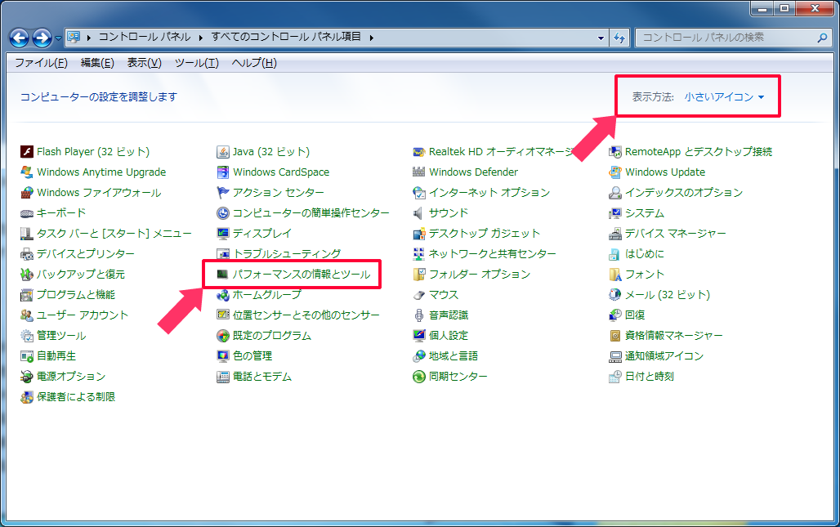The height and width of the screenshot is (527, 840).
Task: Open the 同期センター icon
Action: pyautogui.click(x=419, y=377)
